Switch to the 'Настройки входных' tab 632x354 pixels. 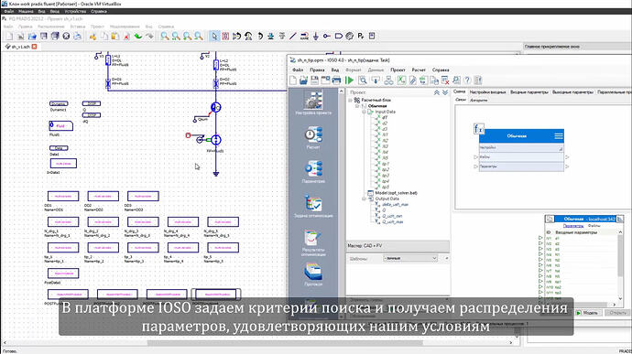(x=487, y=92)
